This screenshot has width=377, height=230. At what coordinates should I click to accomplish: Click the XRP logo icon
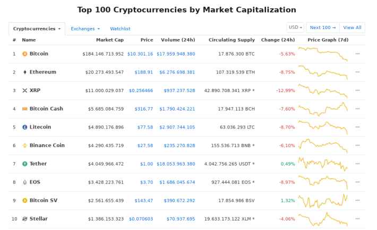click(25, 90)
